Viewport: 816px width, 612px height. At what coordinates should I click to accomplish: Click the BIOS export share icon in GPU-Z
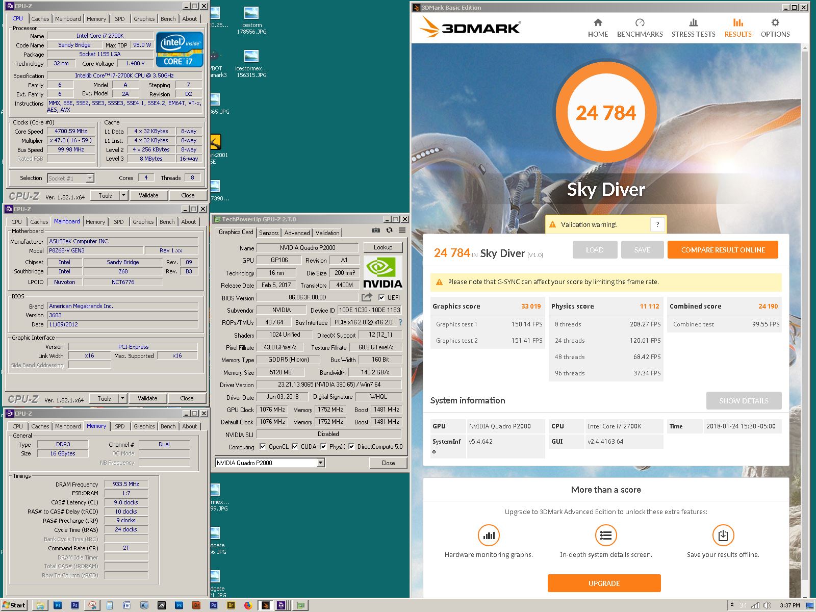point(367,297)
